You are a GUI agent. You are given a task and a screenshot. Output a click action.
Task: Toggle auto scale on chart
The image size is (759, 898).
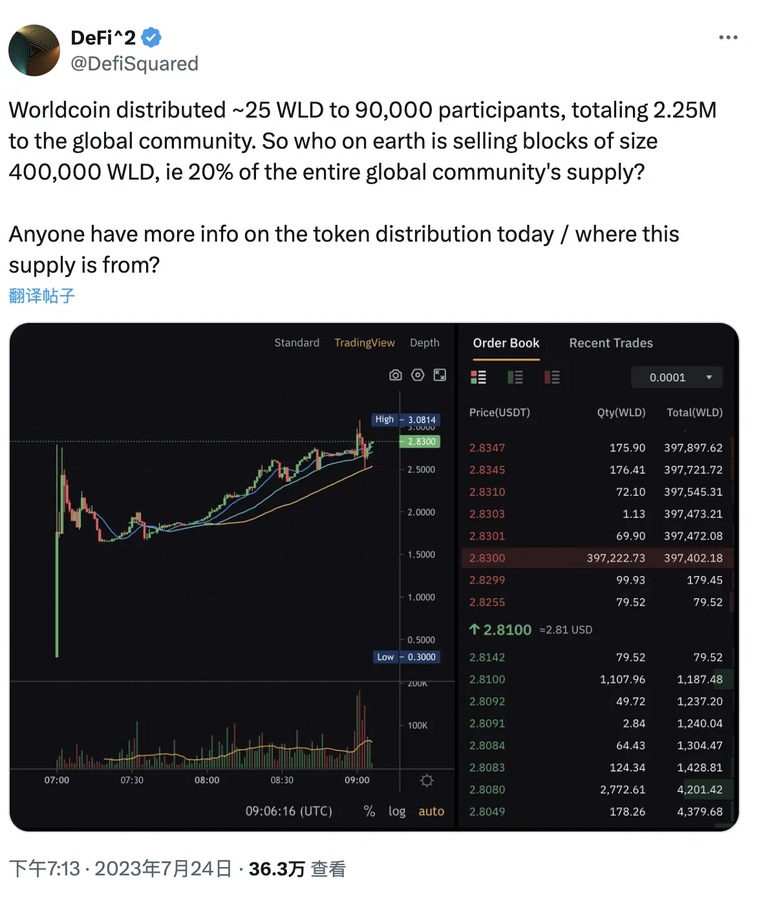tap(431, 811)
